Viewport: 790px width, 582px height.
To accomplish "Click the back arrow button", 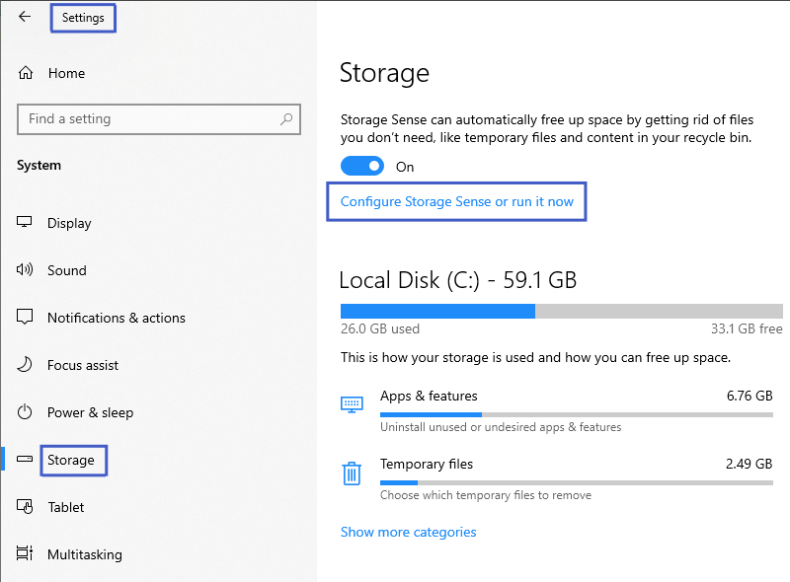I will (x=23, y=17).
